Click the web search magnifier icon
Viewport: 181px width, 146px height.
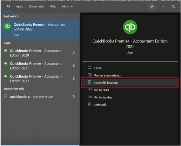pos(5,97)
